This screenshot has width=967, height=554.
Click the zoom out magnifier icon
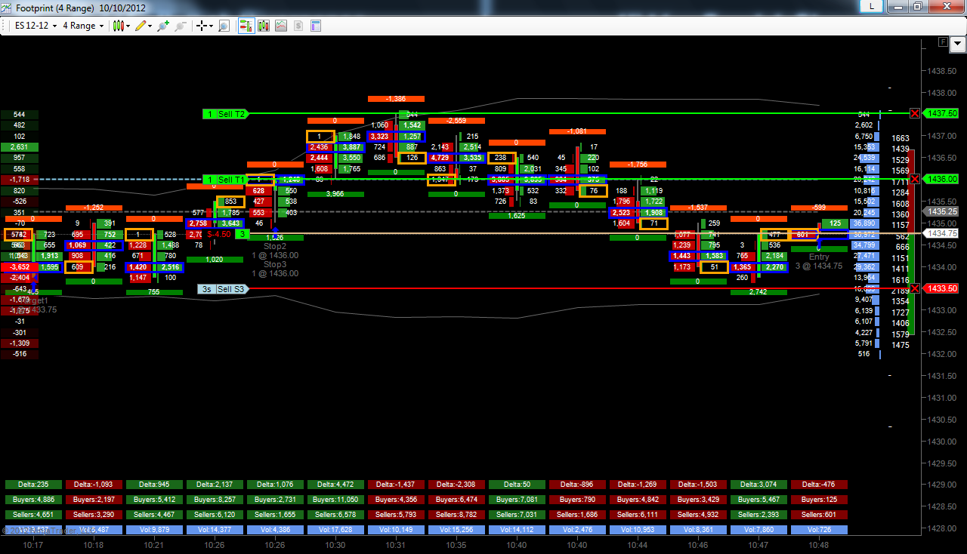tap(180, 26)
